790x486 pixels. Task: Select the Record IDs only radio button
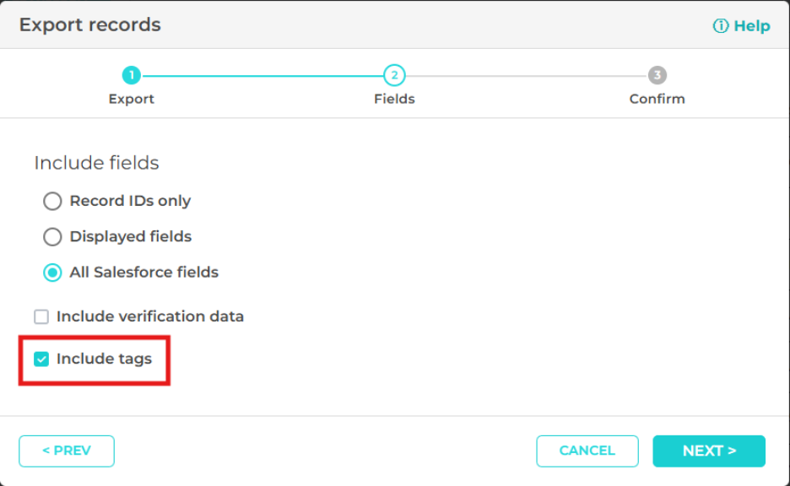(x=52, y=201)
